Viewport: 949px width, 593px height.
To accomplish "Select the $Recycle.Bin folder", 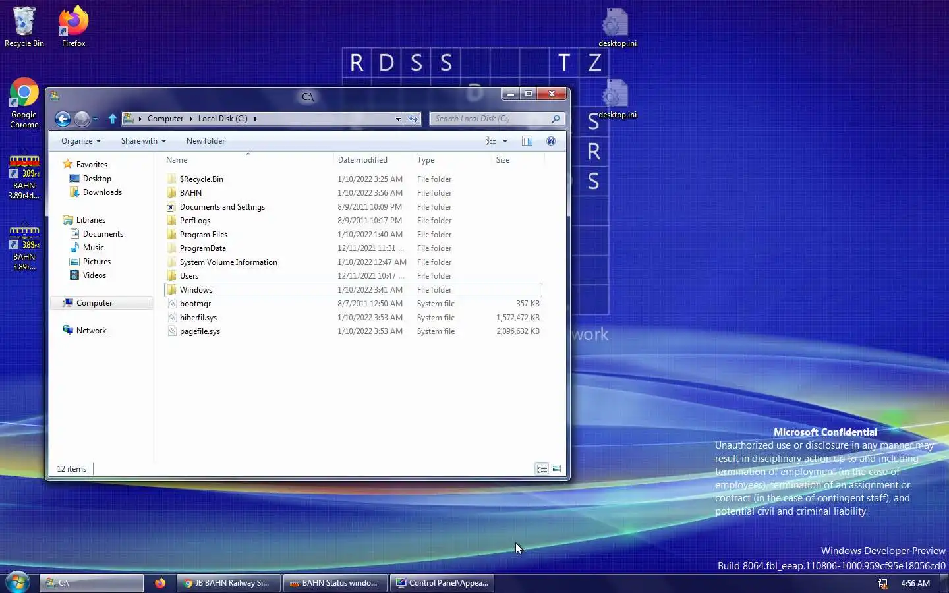I will tap(353, 179).
